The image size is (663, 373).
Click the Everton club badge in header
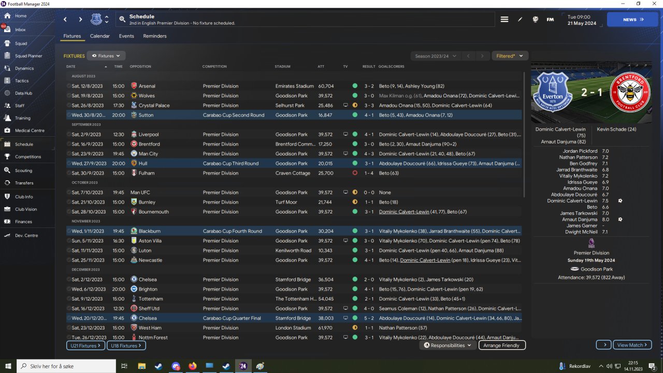[x=96, y=20]
